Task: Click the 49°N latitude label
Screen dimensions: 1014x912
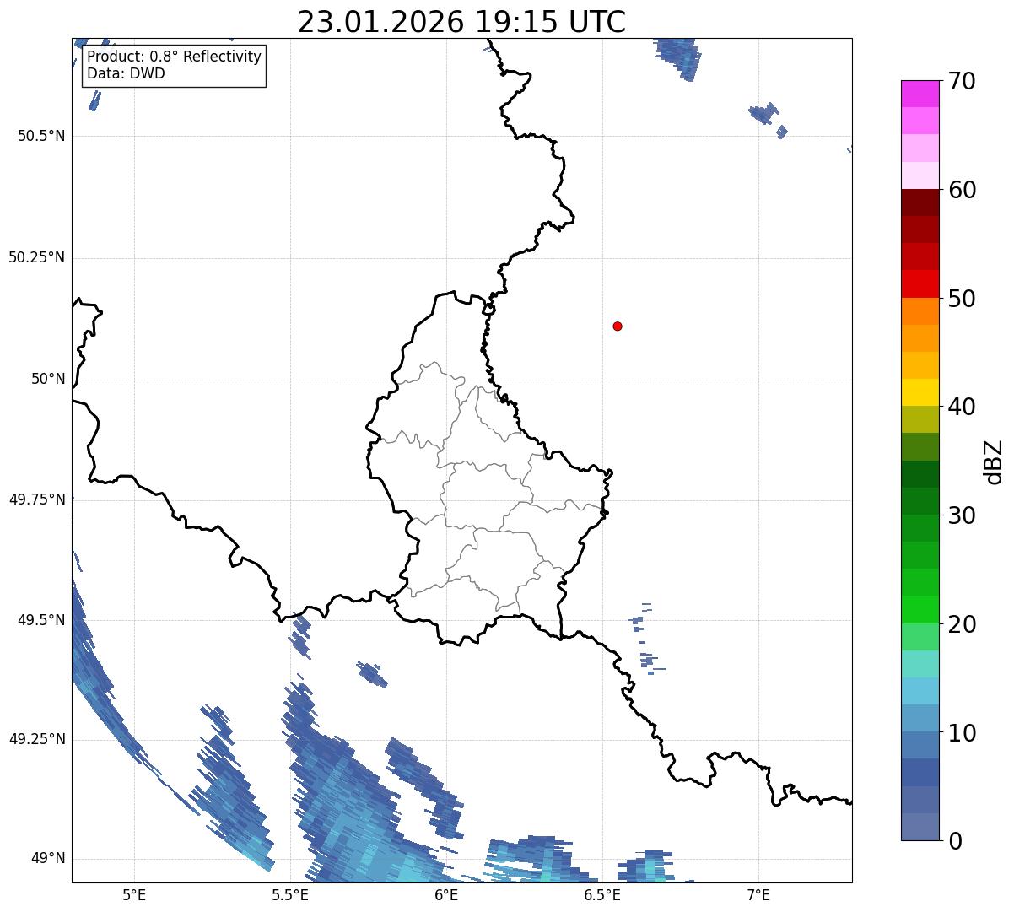Action: click(48, 858)
